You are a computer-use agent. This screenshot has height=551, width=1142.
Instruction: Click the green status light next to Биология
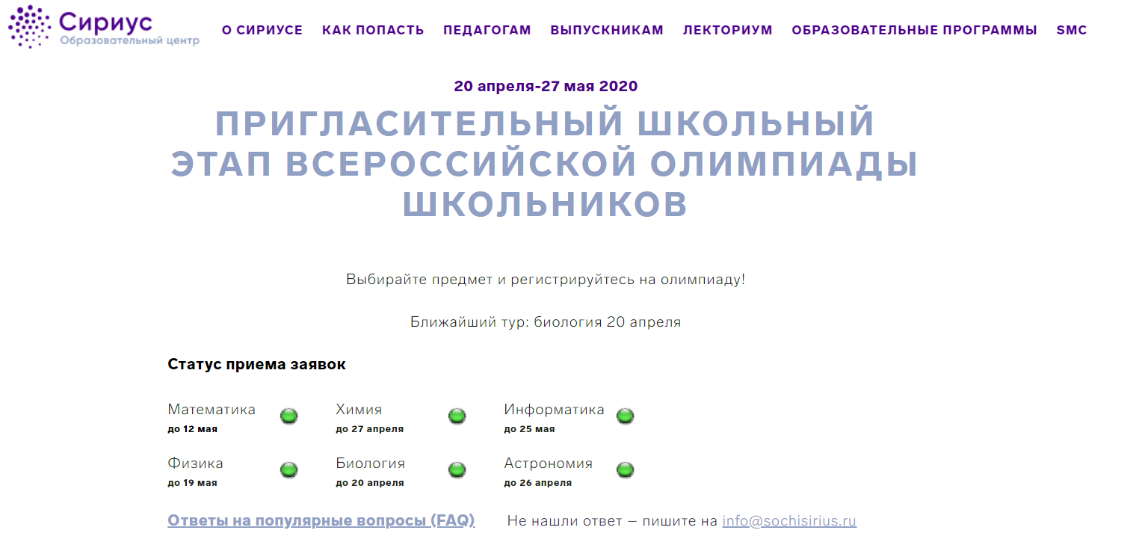457,470
